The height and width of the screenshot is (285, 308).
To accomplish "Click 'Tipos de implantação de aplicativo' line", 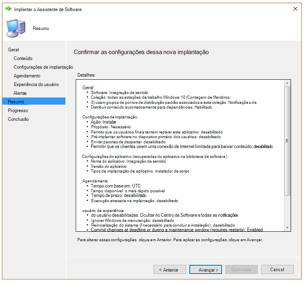I will coord(140,171).
